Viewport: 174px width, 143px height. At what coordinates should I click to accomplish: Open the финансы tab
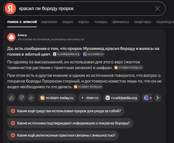121,22
